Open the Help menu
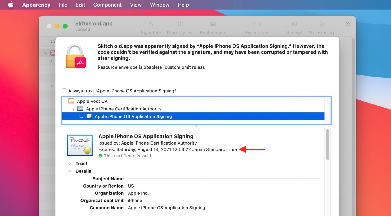 click(x=183, y=5)
